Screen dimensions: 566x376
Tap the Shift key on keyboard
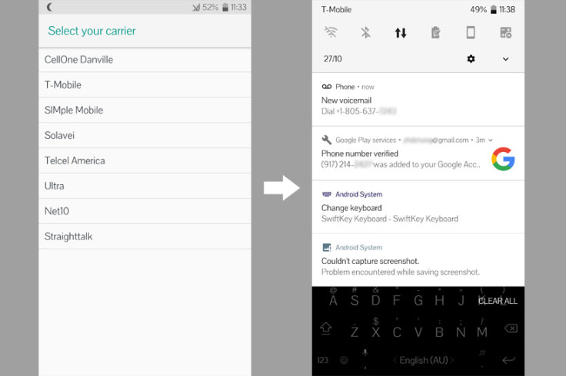(x=326, y=328)
